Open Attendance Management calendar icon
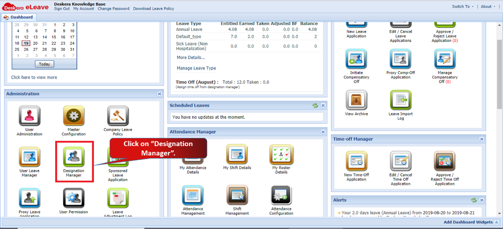503x229 pixels. coord(193,196)
